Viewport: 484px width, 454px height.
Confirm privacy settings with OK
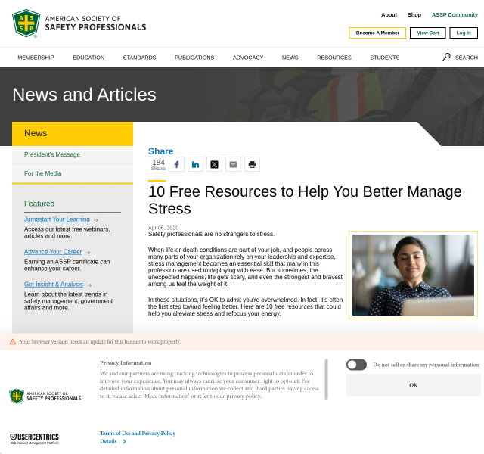[414, 385]
